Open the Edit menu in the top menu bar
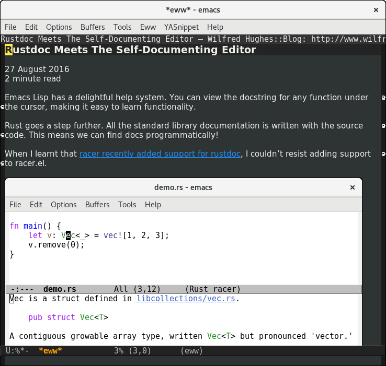This screenshot has height=366, width=386. pyautogui.click(x=31, y=27)
